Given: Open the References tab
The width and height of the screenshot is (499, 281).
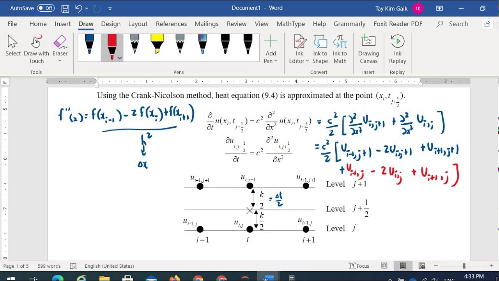Looking at the screenshot, I should coord(171,24).
